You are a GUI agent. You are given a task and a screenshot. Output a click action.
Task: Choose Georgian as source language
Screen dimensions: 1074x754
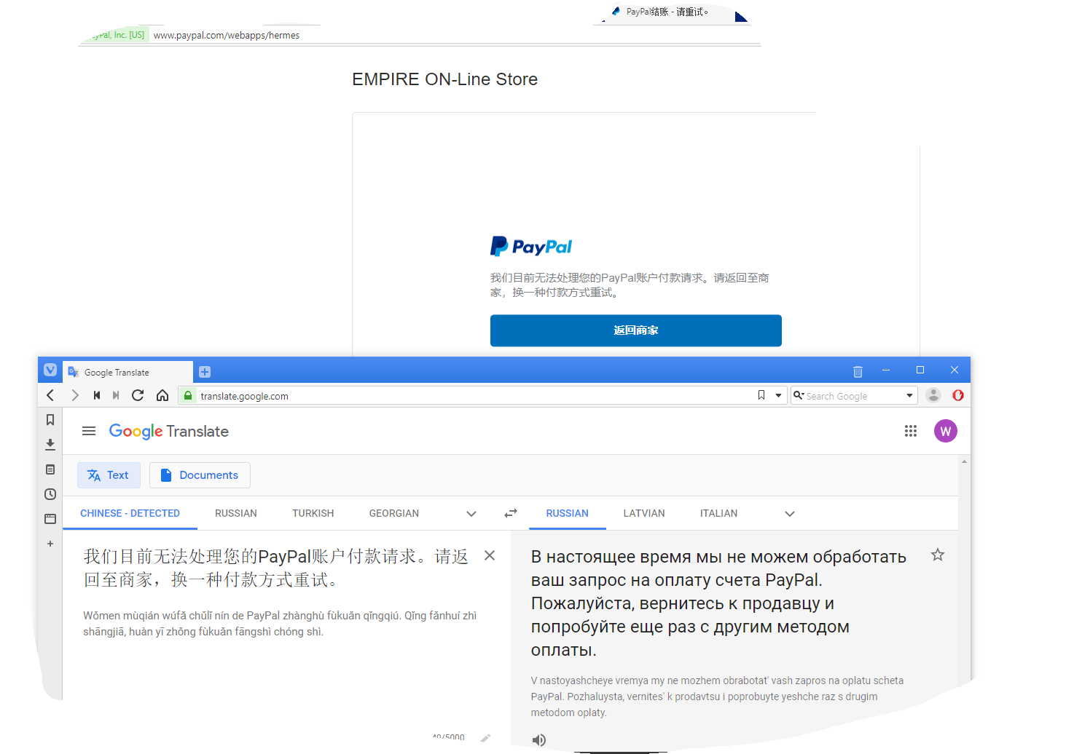(x=394, y=513)
